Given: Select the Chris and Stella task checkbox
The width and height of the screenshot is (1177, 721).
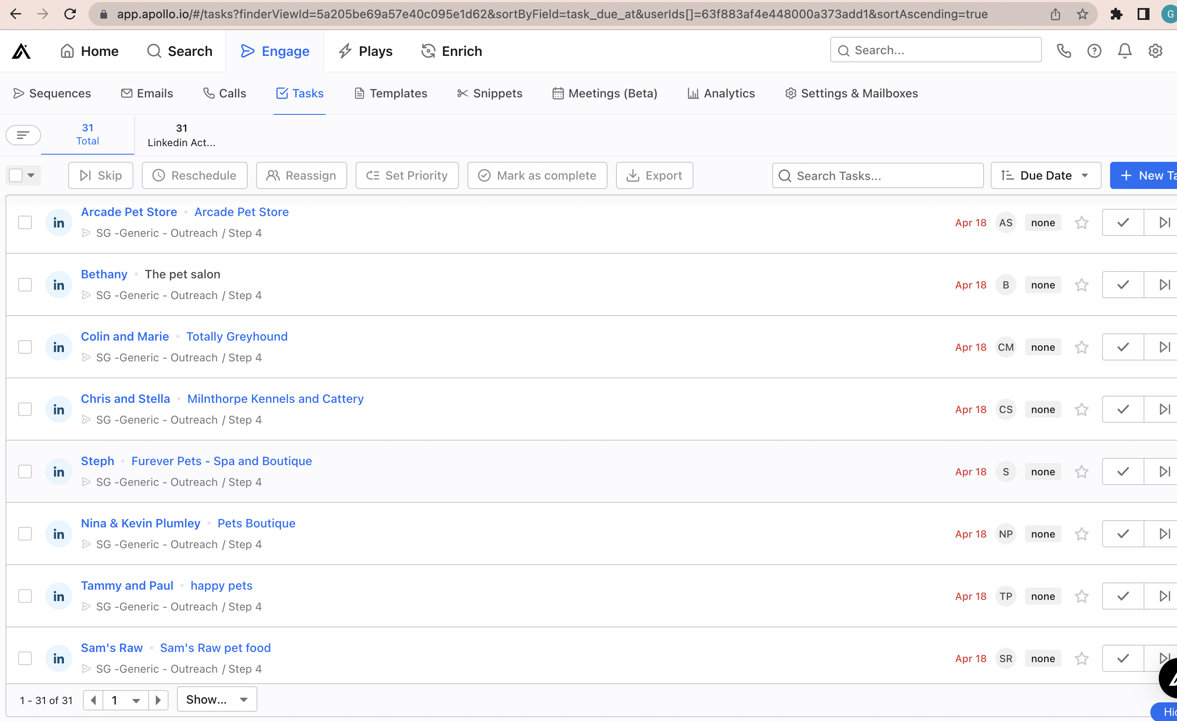Looking at the screenshot, I should [x=25, y=410].
